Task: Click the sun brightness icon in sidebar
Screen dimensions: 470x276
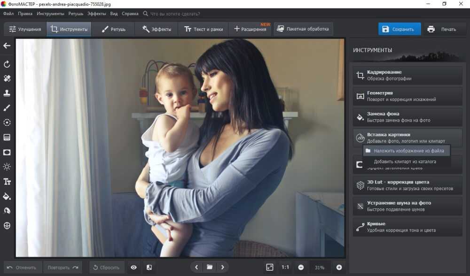Action: coord(7,167)
